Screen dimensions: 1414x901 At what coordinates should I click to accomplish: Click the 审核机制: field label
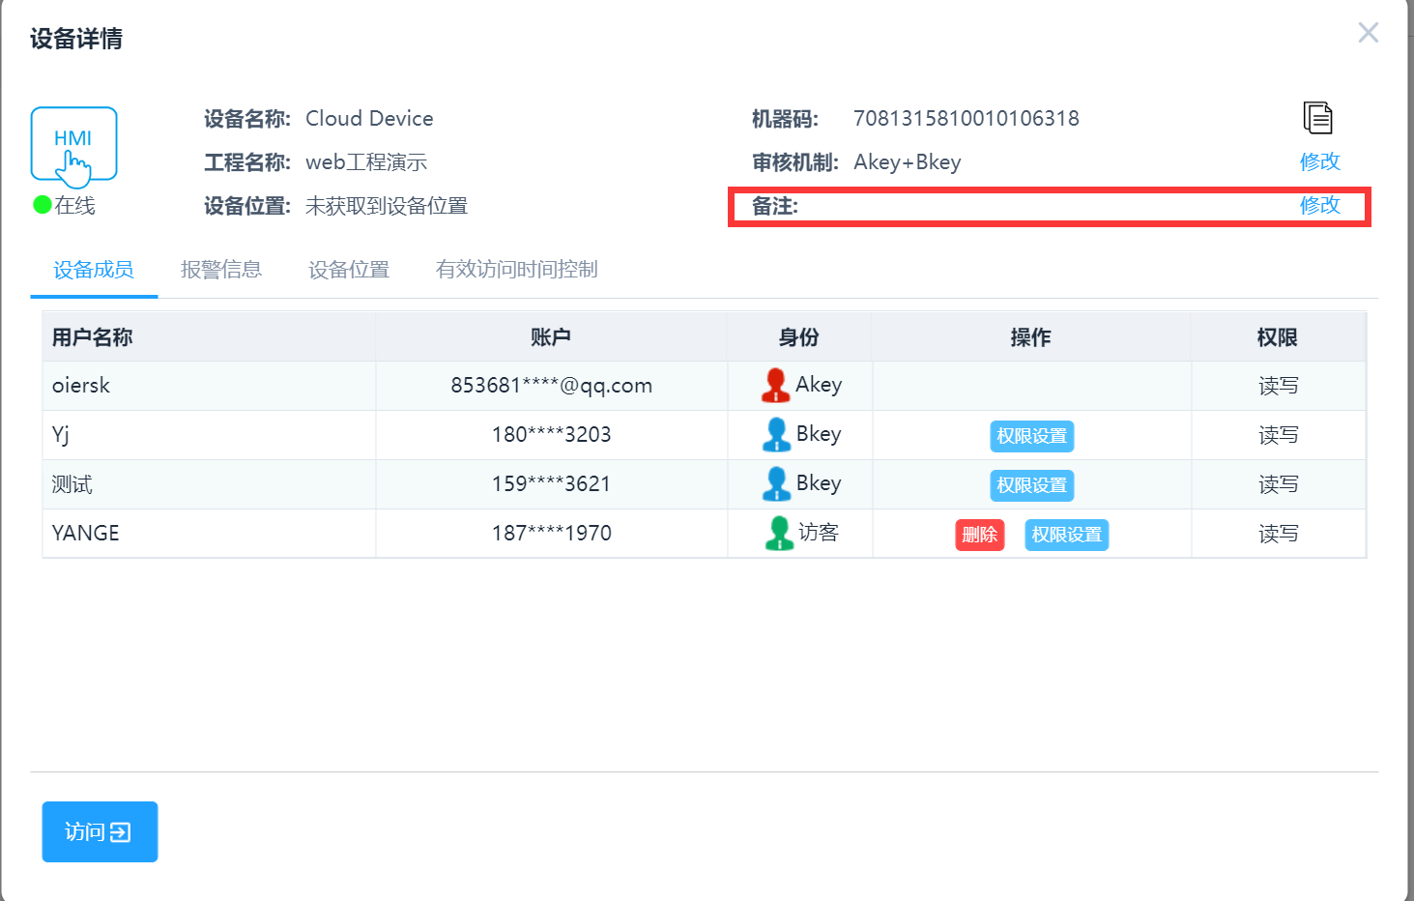pos(795,162)
